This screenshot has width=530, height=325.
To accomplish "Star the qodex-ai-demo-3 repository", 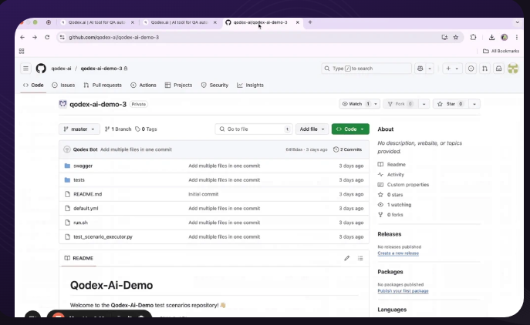I will (x=447, y=104).
